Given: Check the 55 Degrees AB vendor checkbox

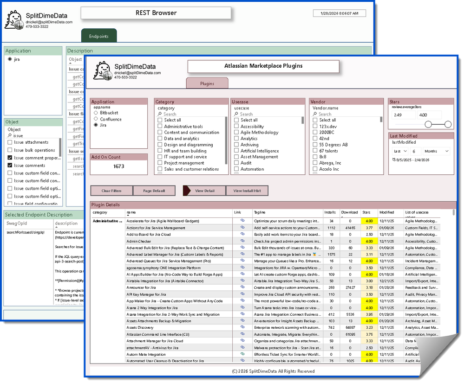Looking at the screenshot, I should [x=315, y=145].
